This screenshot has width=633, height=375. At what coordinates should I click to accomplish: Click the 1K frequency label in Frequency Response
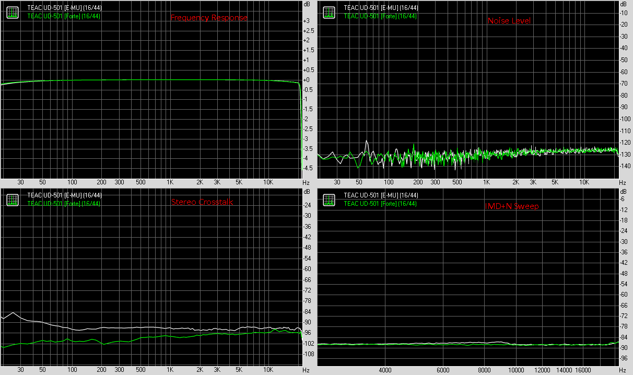[x=170, y=182]
